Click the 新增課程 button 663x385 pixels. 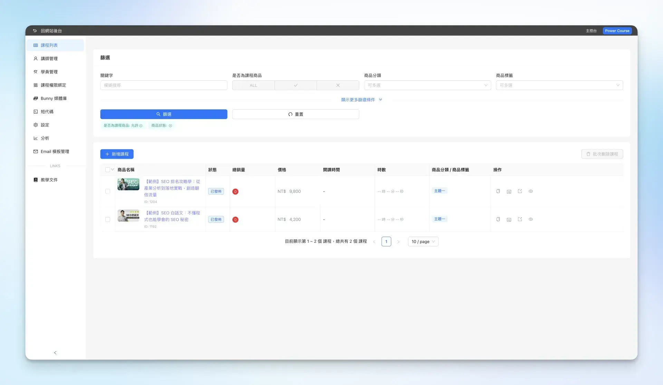tap(117, 154)
